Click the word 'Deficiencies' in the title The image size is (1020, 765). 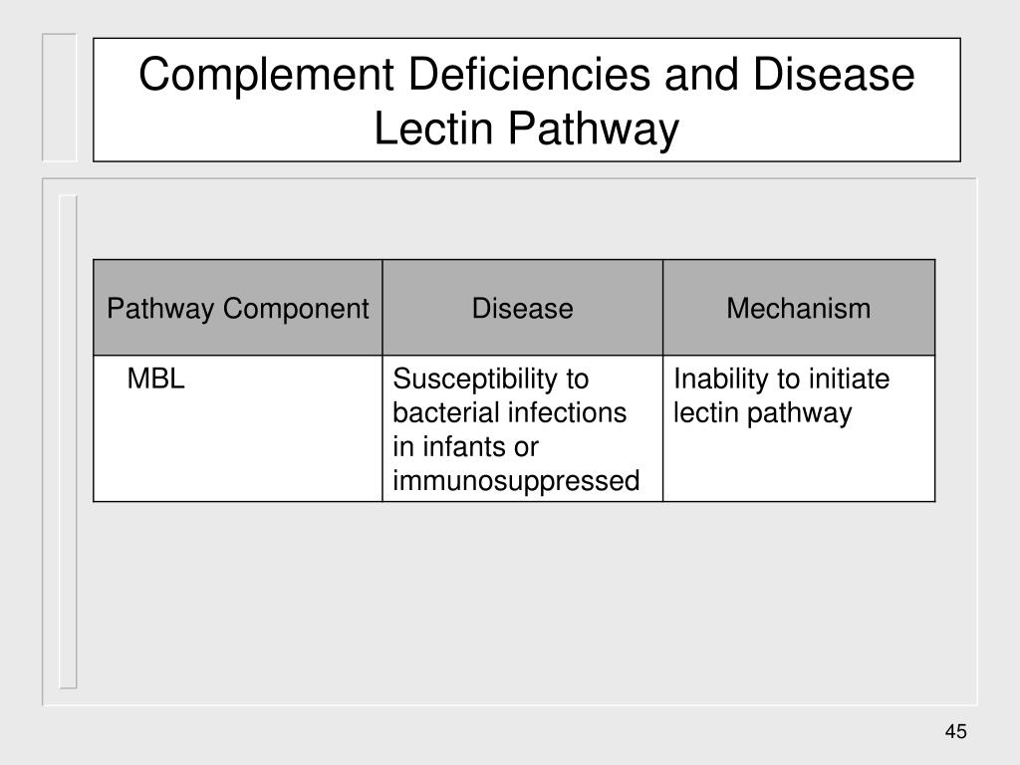click(529, 74)
